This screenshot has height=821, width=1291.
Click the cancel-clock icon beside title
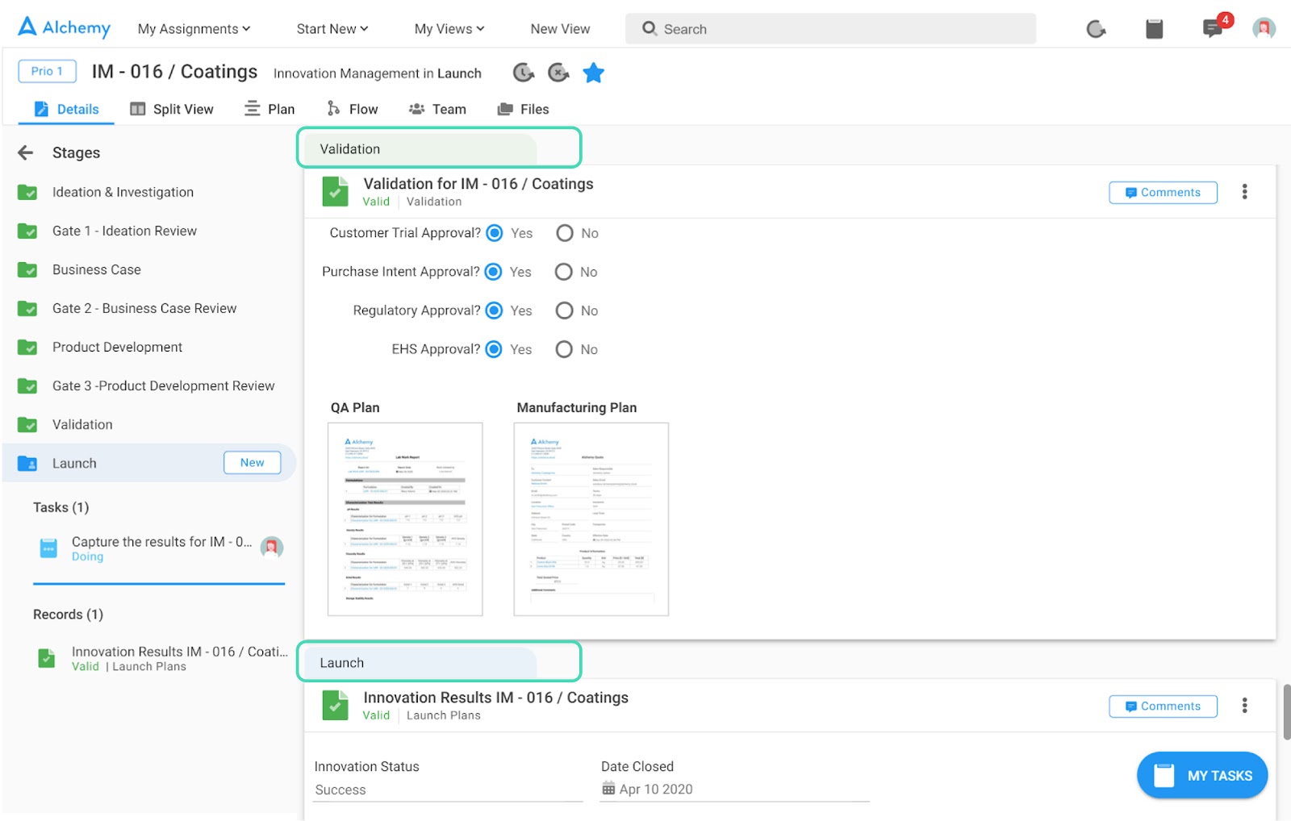[x=558, y=73]
